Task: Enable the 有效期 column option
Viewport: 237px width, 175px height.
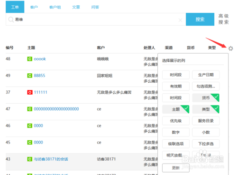Action: point(176,87)
